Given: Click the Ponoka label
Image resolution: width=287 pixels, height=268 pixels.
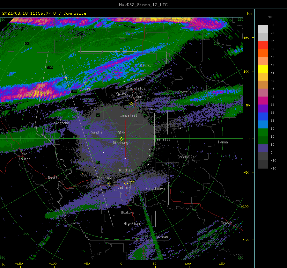Looking at the screenshot, I should tap(145, 66).
